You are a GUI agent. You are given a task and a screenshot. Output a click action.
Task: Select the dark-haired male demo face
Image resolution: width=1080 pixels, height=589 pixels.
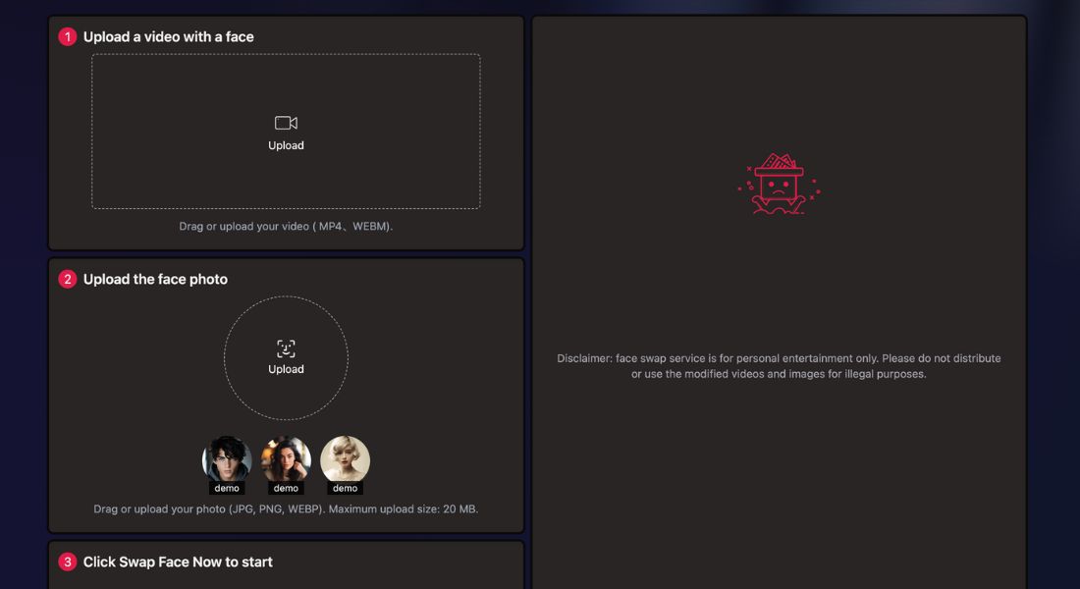point(227,458)
